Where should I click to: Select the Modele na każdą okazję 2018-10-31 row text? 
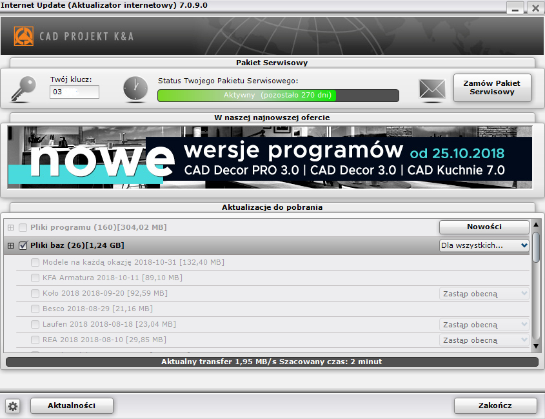(x=134, y=262)
